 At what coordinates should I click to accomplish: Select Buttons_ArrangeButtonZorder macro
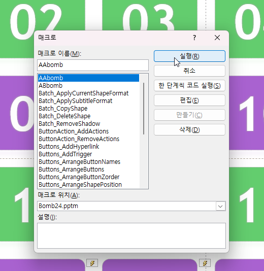[x=88, y=177]
